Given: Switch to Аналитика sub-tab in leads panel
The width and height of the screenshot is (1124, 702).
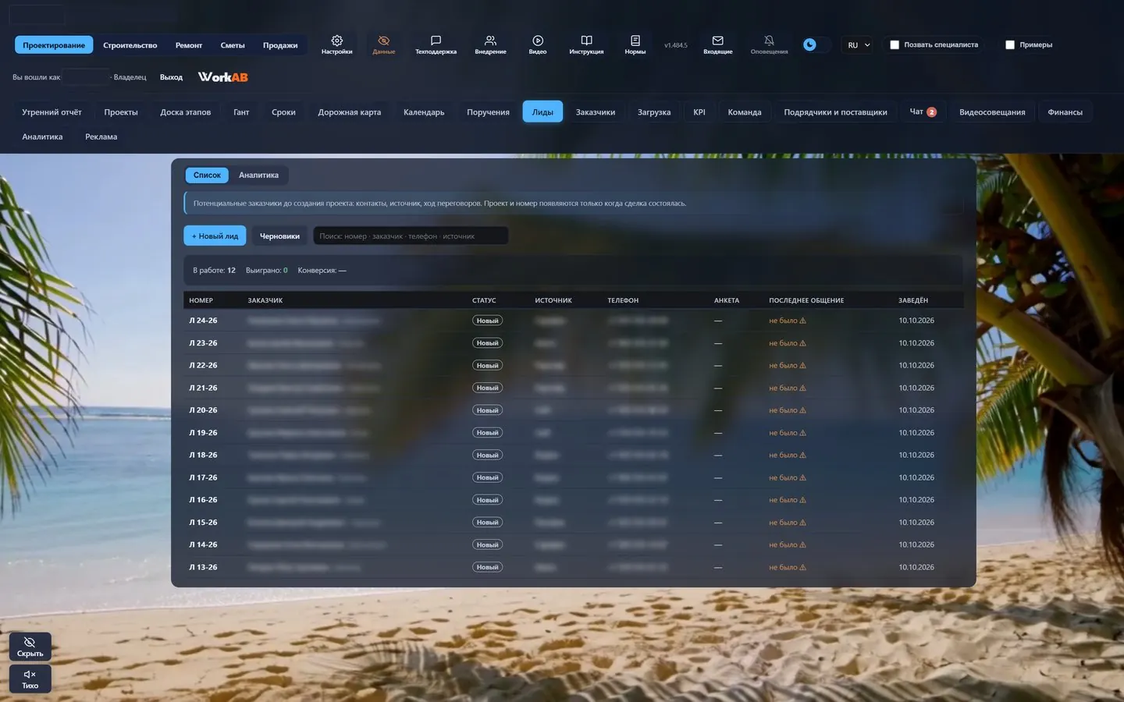Looking at the screenshot, I should (258, 175).
